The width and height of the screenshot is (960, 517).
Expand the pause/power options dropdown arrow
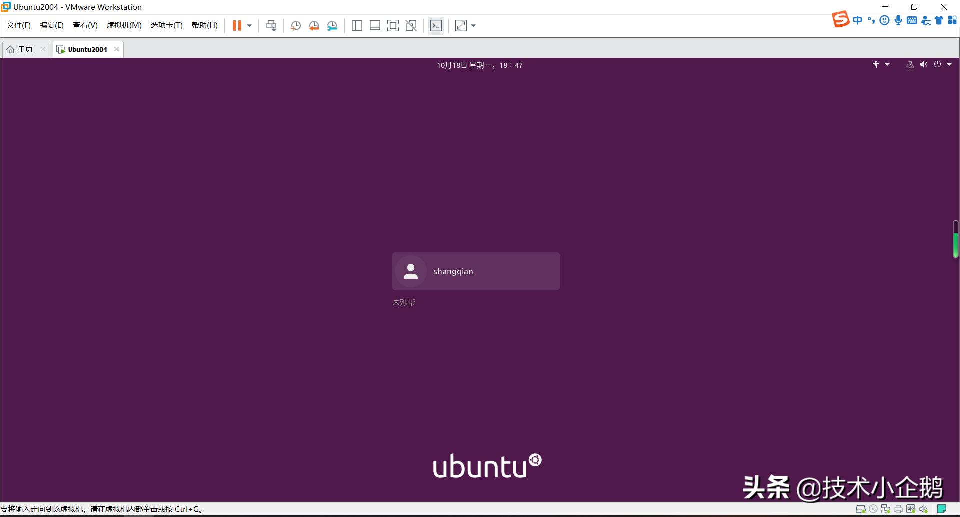tap(249, 26)
